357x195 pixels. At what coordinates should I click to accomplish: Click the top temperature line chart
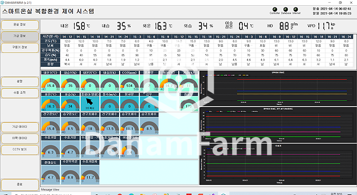278,88
